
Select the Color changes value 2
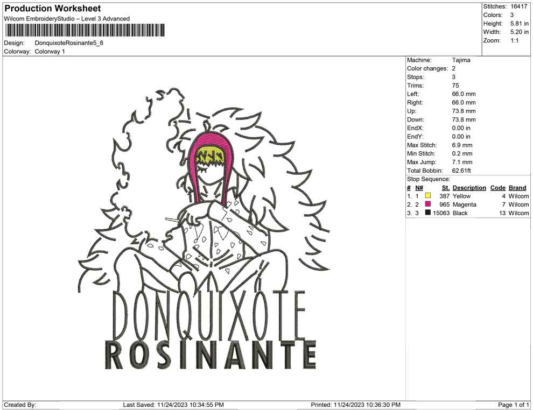454,69
